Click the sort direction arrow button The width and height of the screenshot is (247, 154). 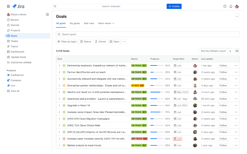230,51
